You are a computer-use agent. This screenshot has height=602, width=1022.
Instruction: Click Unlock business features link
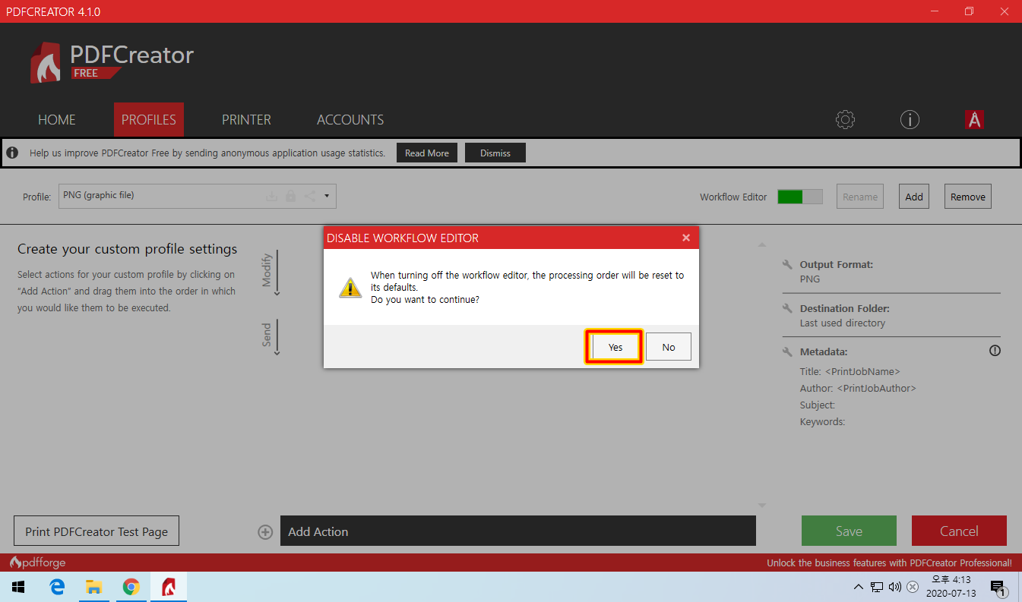[x=889, y=563]
